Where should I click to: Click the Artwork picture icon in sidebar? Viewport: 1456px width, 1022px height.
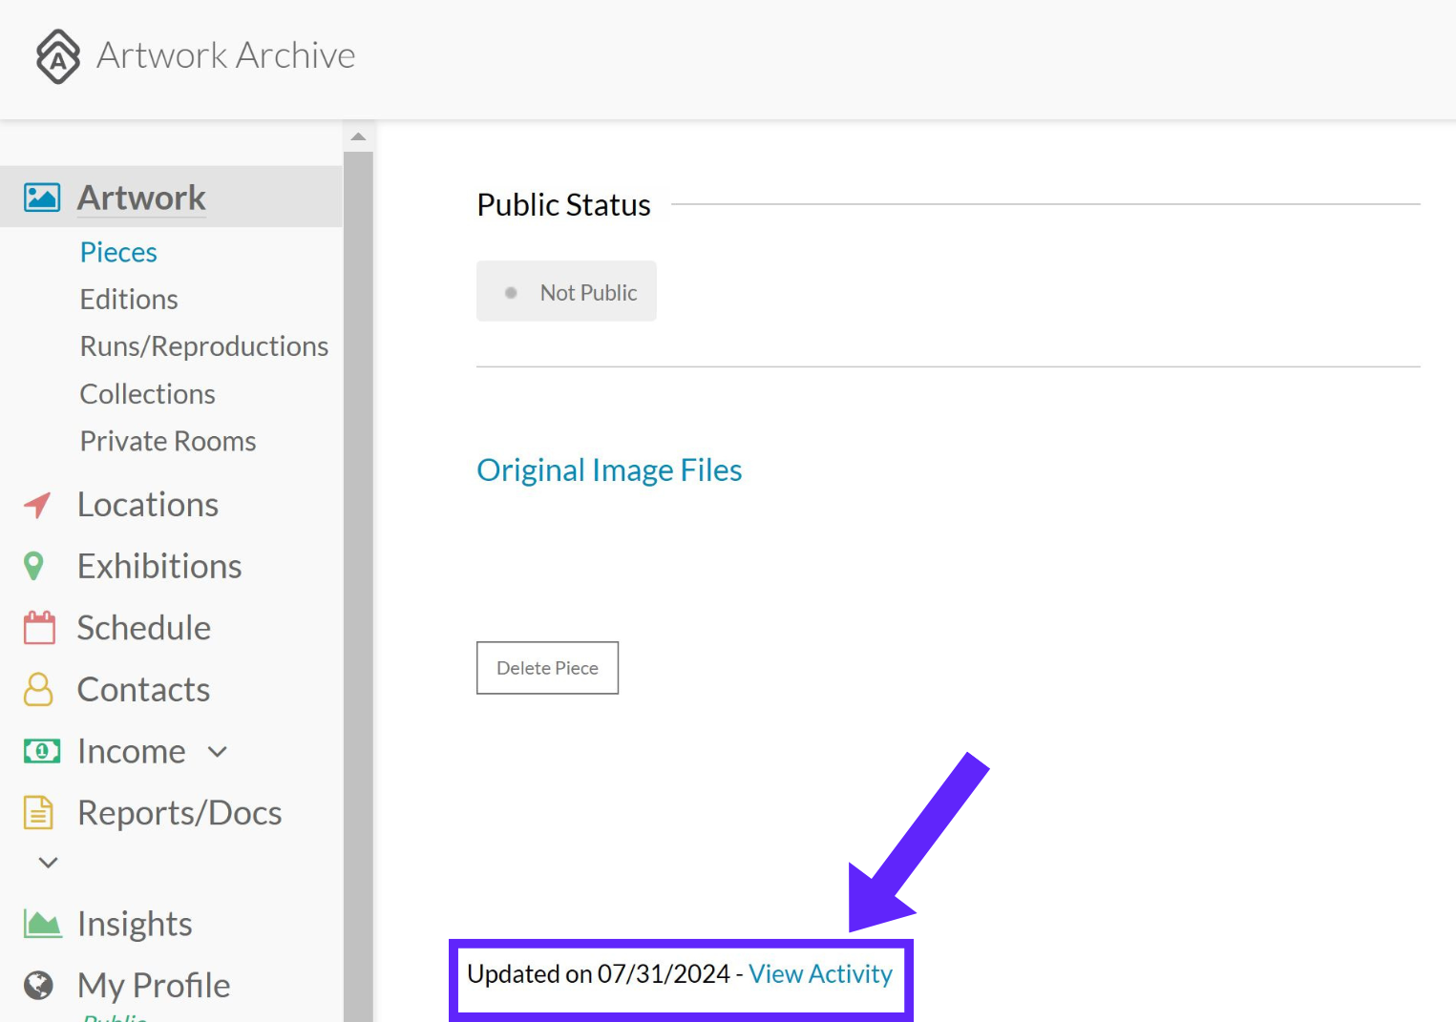point(42,198)
